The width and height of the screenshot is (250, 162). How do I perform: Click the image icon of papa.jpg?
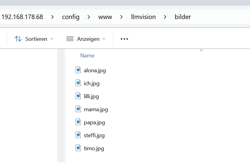78,122
